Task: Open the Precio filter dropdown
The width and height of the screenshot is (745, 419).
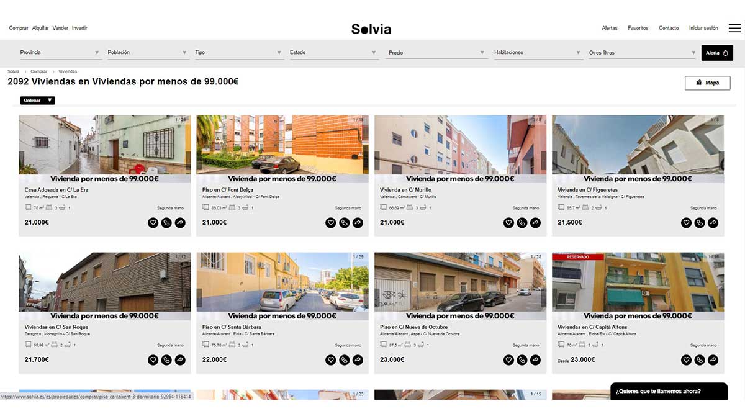Action: [437, 53]
